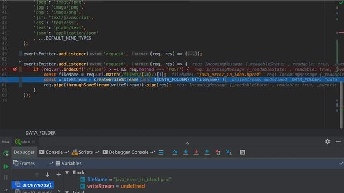Screen dimensions: 344x193
Task: Hide debug tool window with minus icon
Action: (x=338, y=142)
